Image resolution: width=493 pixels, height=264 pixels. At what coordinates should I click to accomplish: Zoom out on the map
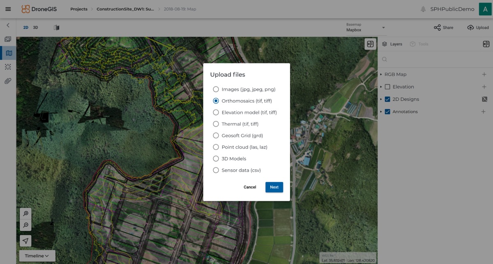pyautogui.click(x=25, y=225)
